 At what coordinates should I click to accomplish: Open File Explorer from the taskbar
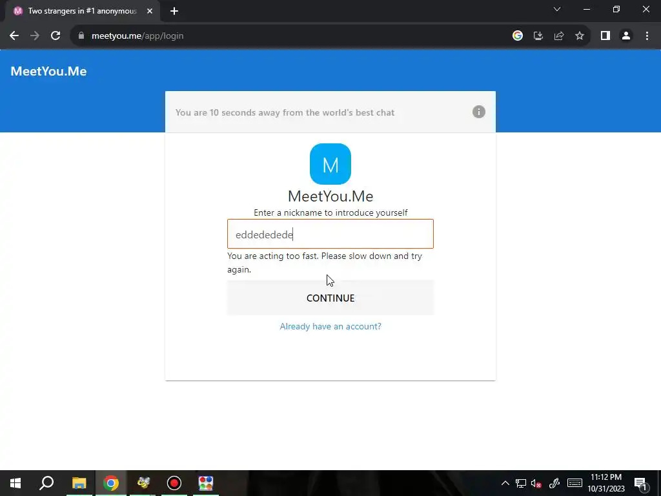pos(79,483)
